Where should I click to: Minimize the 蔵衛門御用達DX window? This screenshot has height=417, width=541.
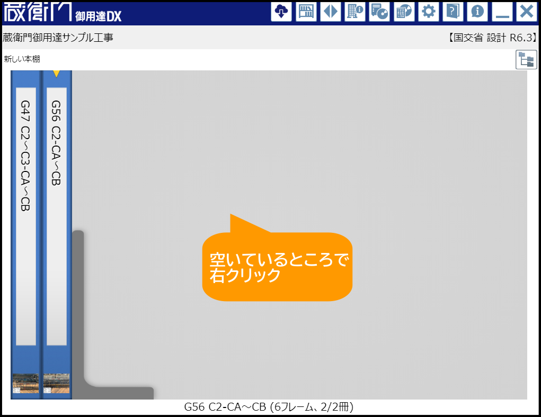tap(502, 12)
